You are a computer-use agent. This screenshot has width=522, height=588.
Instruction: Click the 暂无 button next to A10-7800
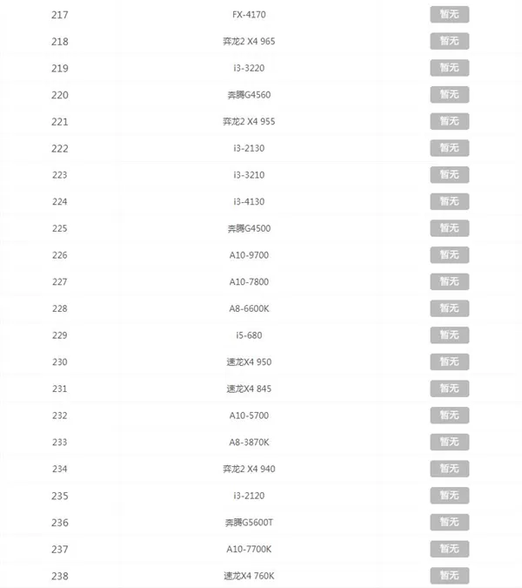coord(449,281)
